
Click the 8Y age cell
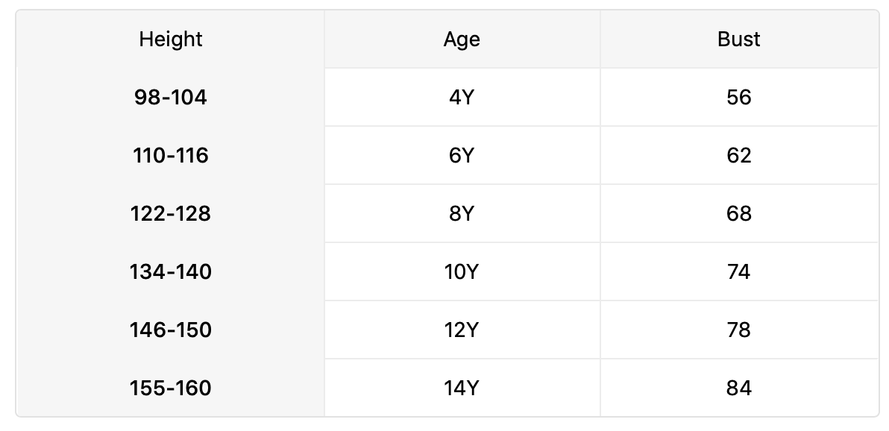(462, 214)
